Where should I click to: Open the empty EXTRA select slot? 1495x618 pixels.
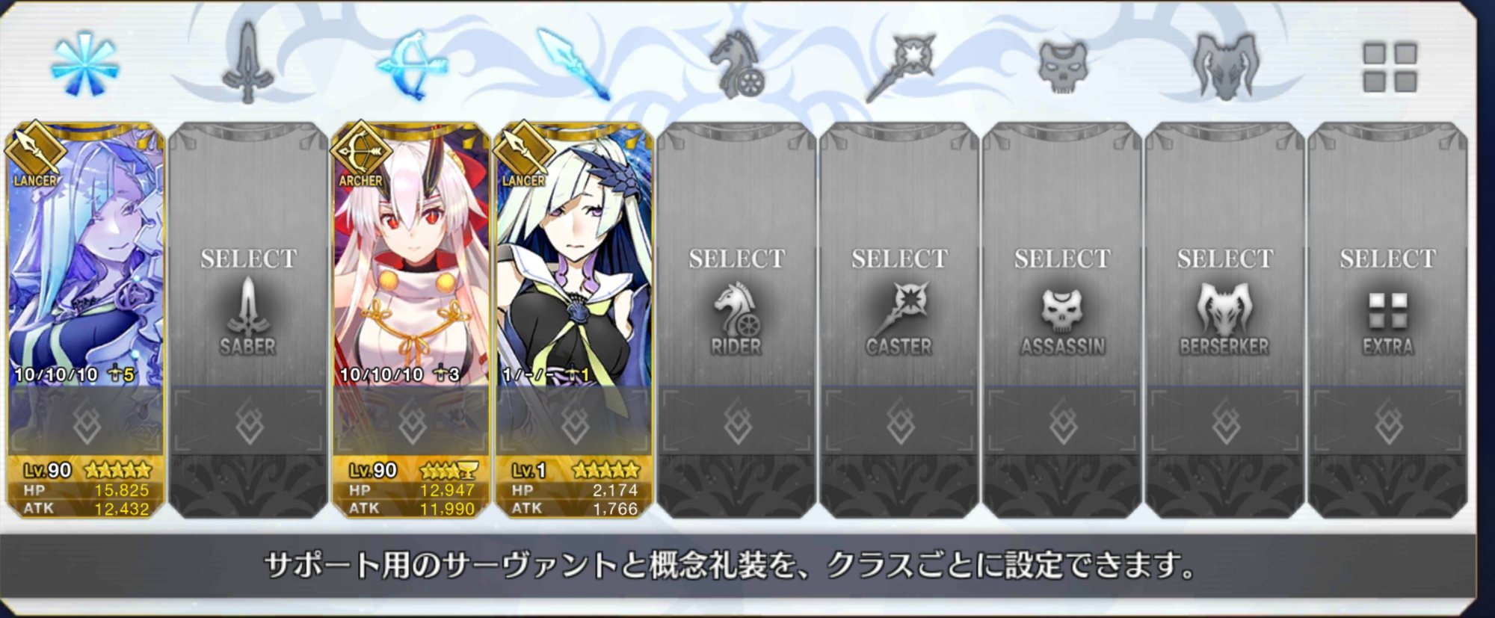tap(1387, 254)
